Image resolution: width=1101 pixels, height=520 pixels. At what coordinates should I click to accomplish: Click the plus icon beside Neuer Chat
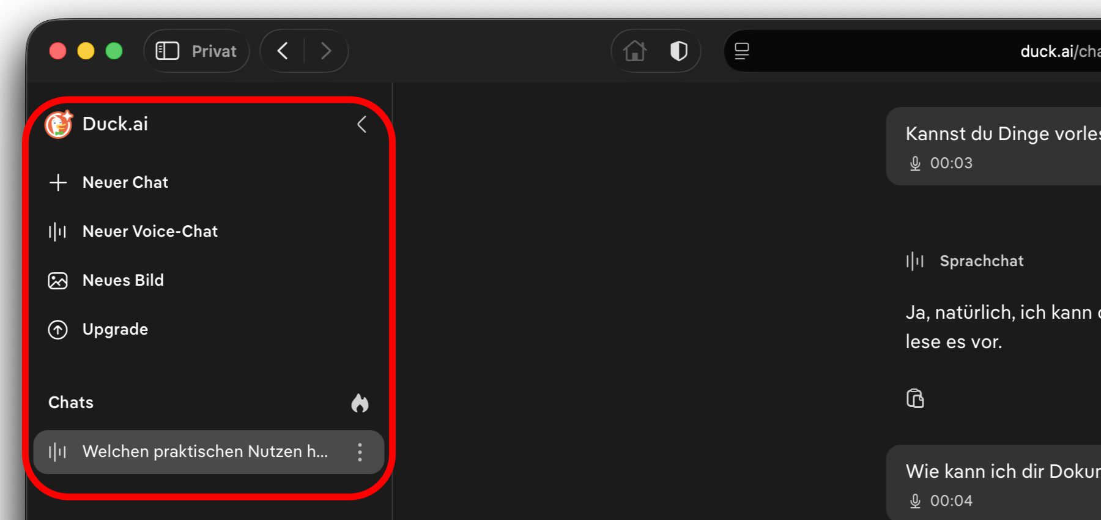[58, 182]
